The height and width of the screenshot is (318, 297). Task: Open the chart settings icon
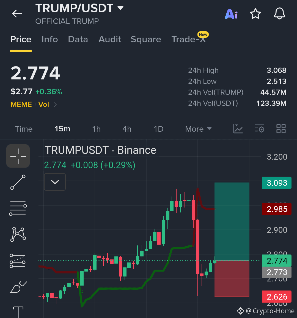260,129
